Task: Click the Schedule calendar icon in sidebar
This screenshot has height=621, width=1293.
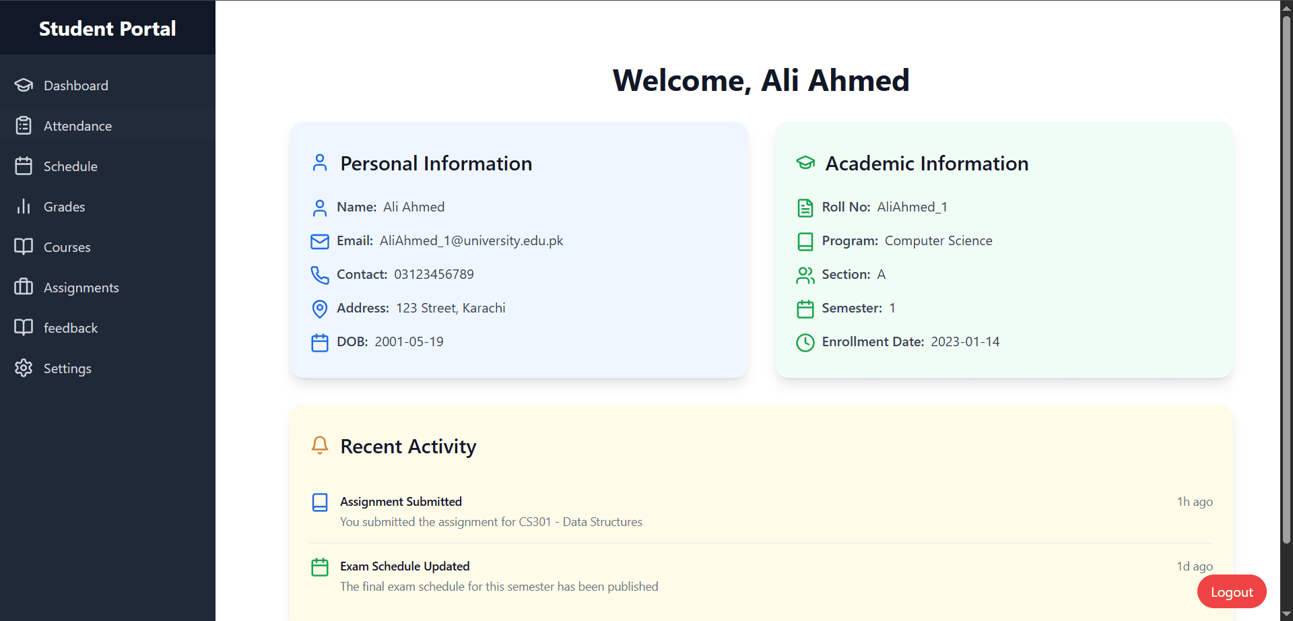Action: coord(24,166)
